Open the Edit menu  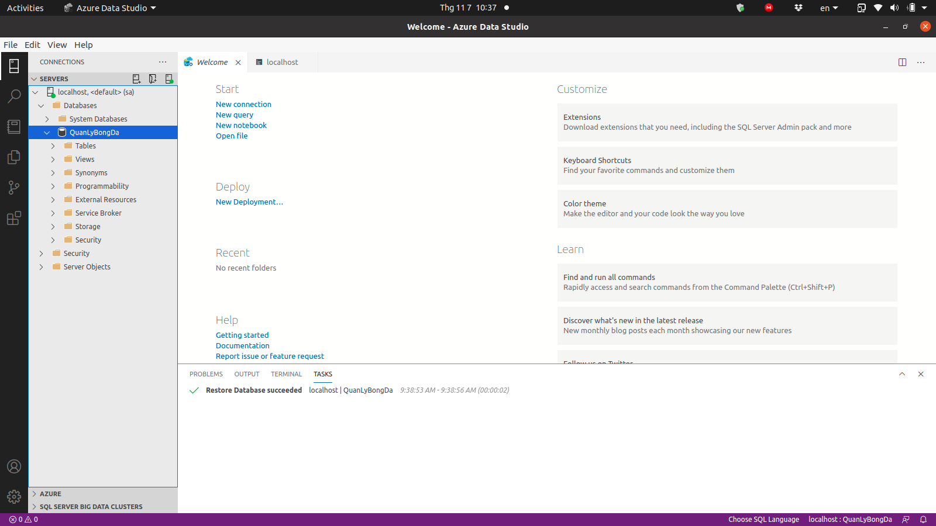point(32,45)
